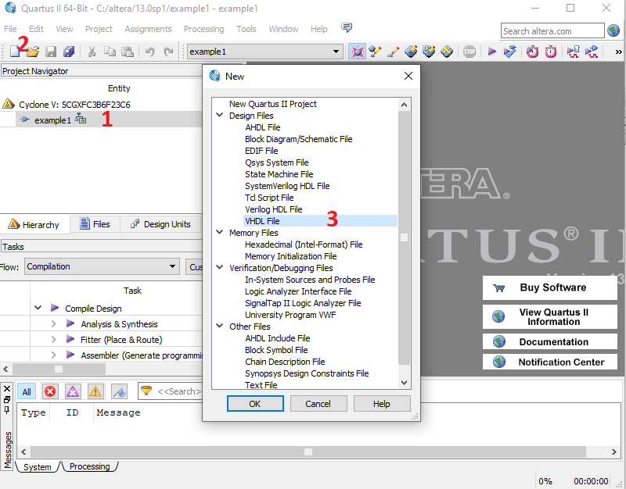Click the chip icon with yellow grid
The image size is (626, 489).
tap(447, 52)
